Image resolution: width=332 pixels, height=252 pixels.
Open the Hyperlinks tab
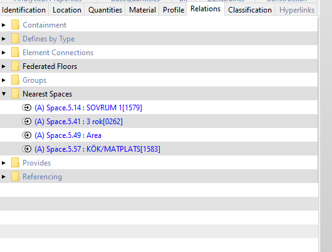point(296,10)
